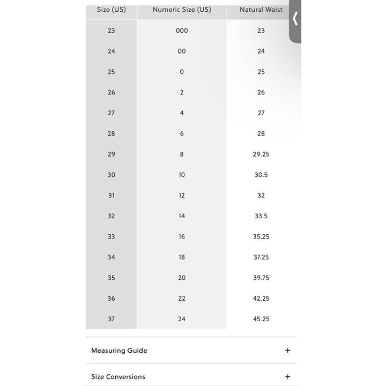
Task: Select size 37 row in Size column
Action: coord(112,319)
